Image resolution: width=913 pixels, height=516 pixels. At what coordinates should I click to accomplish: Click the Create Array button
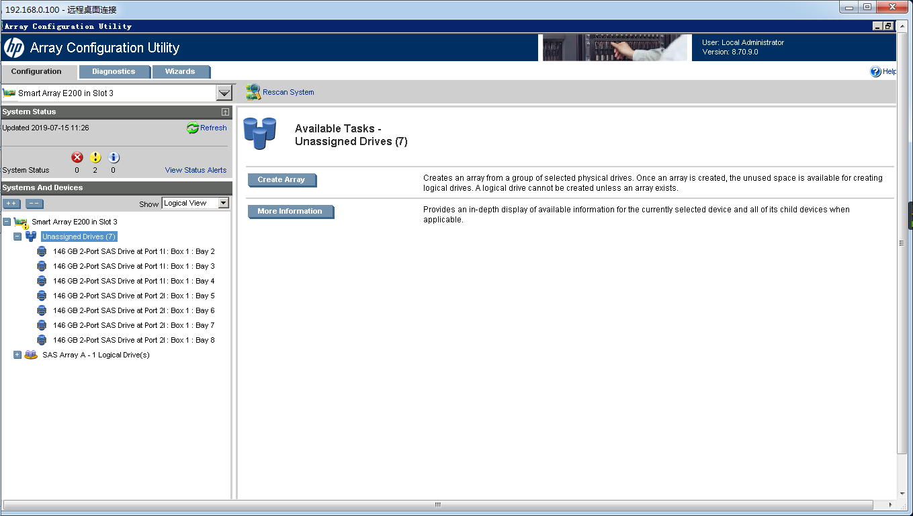point(281,179)
